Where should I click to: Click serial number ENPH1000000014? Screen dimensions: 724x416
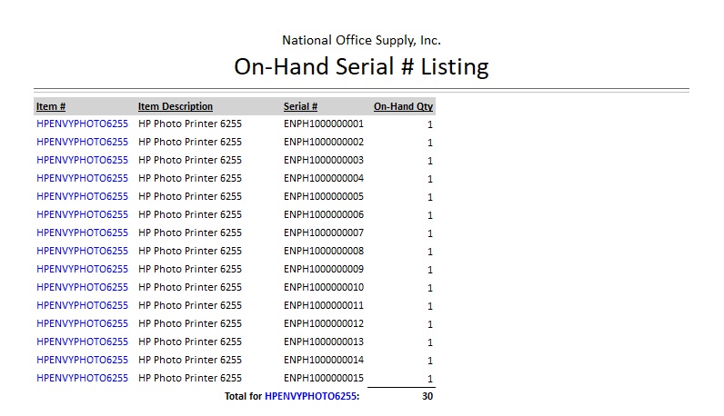[324, 360]
